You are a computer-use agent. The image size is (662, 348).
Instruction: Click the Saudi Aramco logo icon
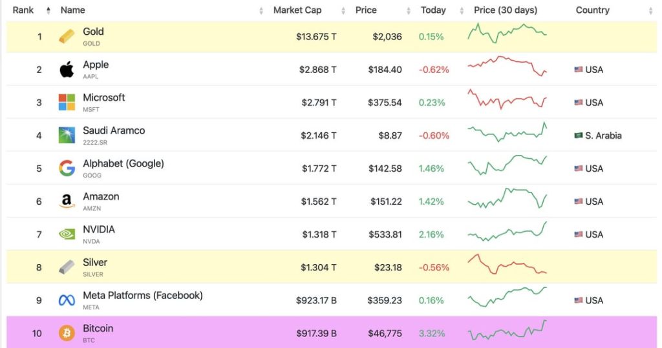(67, 136)
